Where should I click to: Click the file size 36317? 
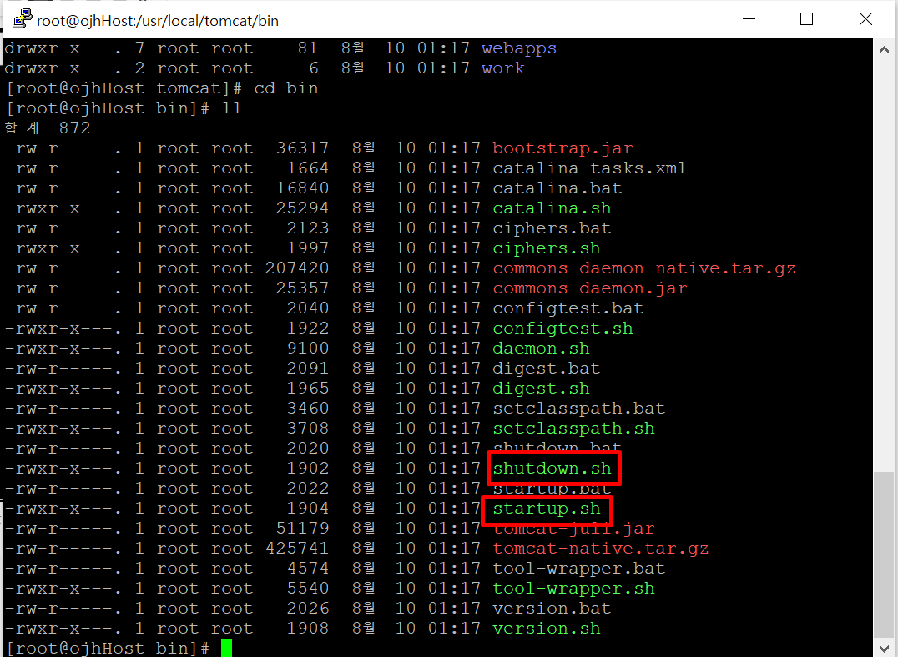coord(302,148)
